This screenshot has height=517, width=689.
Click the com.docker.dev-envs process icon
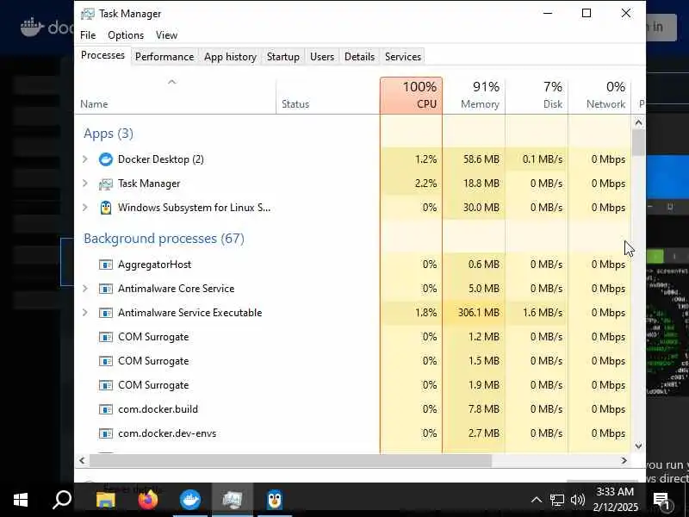click(105, 434)
